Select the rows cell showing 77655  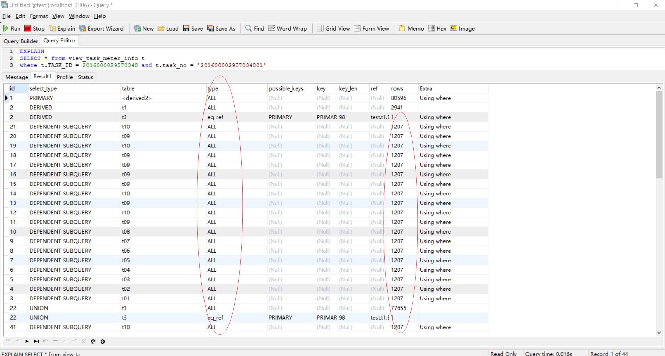(x=404, y=308)
